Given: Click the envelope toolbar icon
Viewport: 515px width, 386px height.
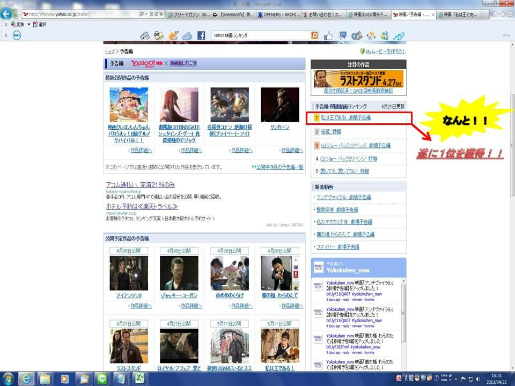Looking at the screenshot, I should click(x=187, y=35).
